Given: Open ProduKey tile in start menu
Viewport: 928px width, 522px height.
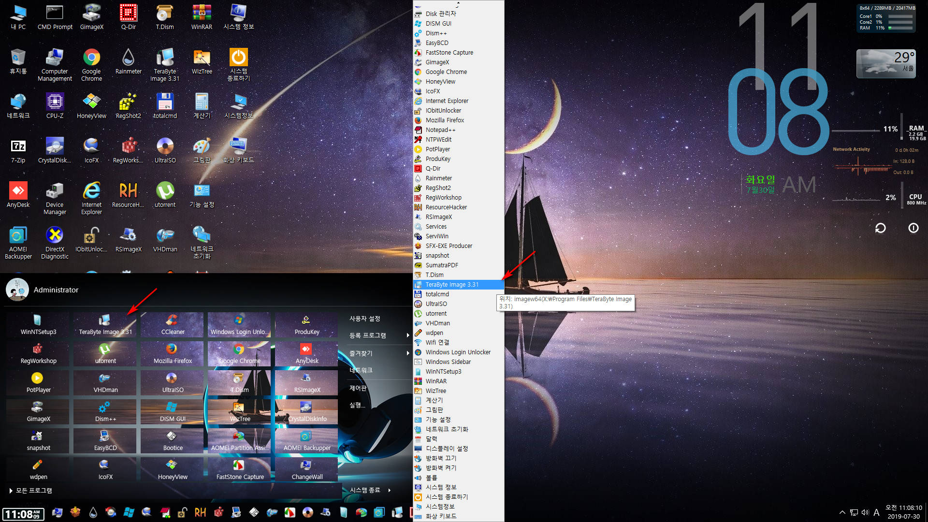Looking at the screenshot, I should [x=307, y=325].
